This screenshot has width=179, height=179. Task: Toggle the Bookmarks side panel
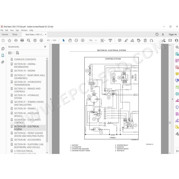(3, 55)
